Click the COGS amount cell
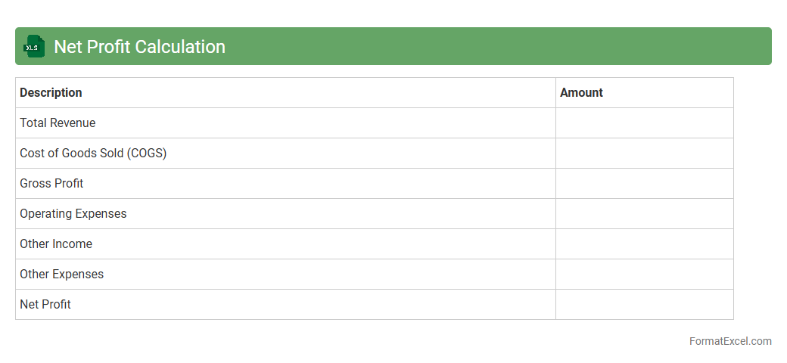 click(644, 154)
